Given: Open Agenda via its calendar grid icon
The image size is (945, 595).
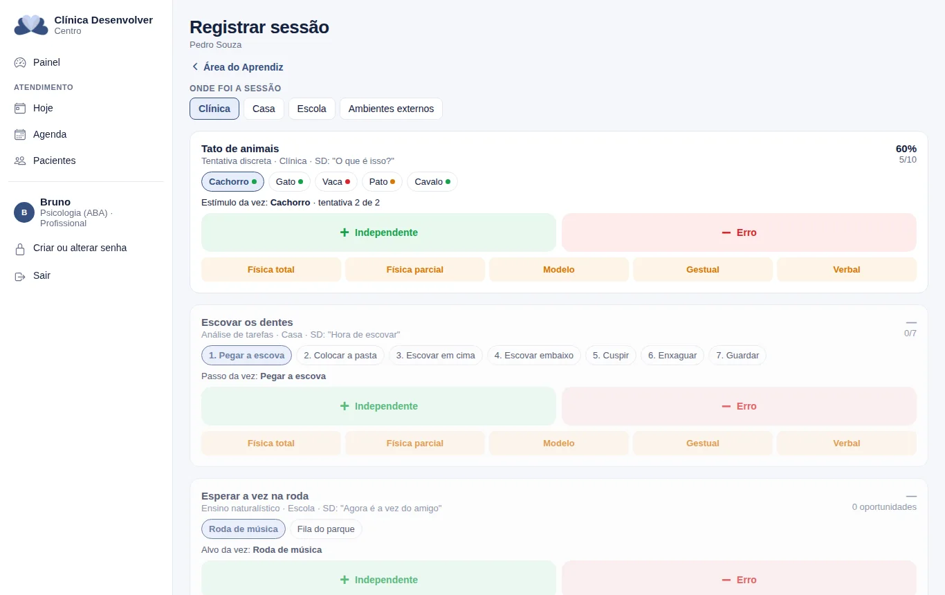Looking at the screenshot, I should click(20, 134).
